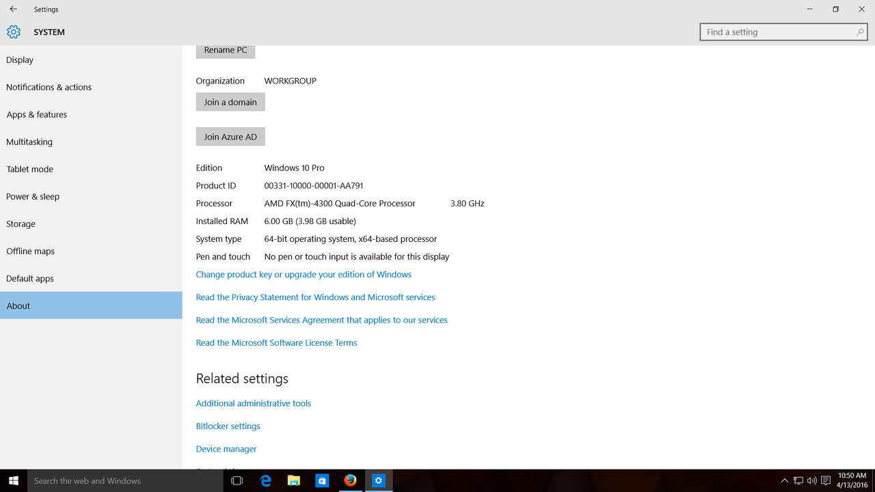Open Microsoft Services Agreement link
The height and width of the screenshot is (492, 875).
tap(322, 320)
